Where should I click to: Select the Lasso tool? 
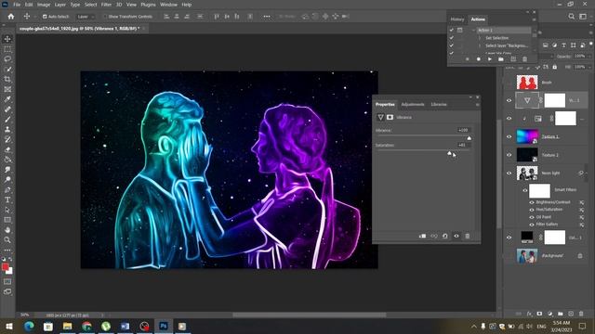(x=7, y=59)
